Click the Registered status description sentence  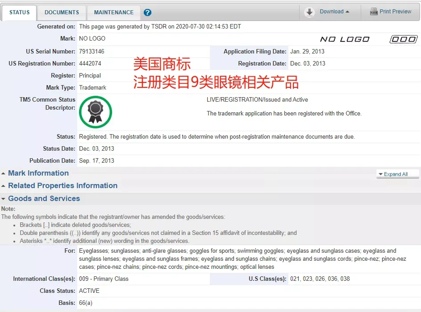[217, 137]
